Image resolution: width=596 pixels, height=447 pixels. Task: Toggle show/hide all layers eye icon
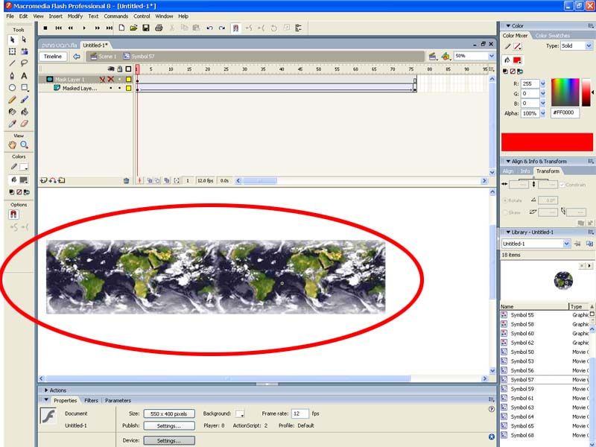pos(111,69)
